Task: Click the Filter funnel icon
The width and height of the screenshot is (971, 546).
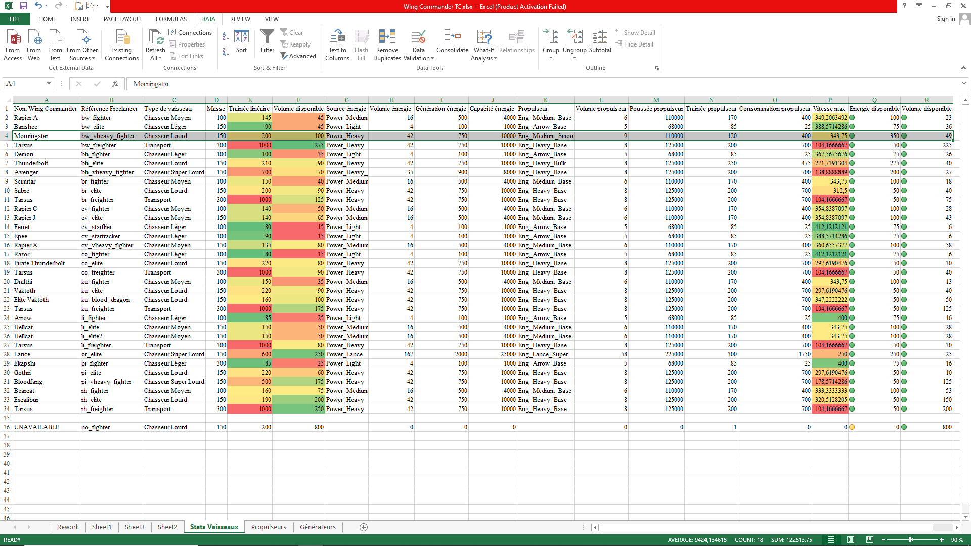Action: [267, 37]
